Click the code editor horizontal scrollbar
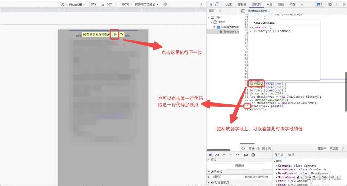 pyautogui.click(x=247, y=144)
